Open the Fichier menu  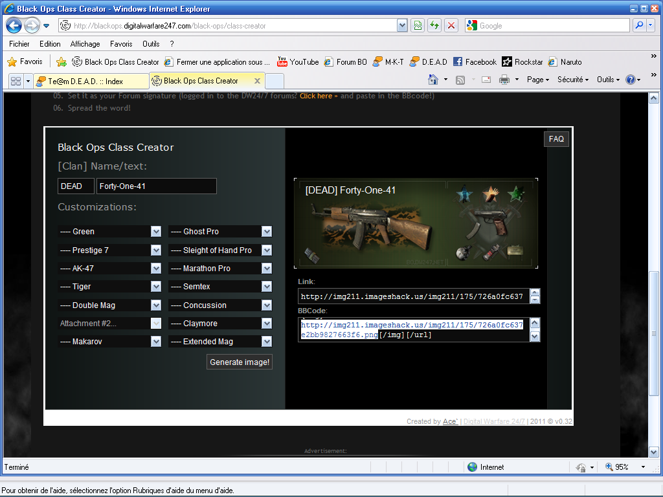coord(19,44)
